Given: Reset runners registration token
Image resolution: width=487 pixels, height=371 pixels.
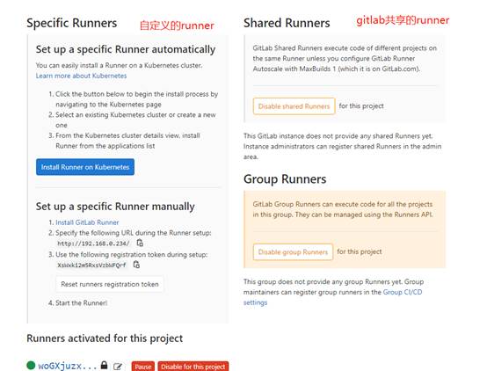Looking at the screenshot, I should pos(110,284).
